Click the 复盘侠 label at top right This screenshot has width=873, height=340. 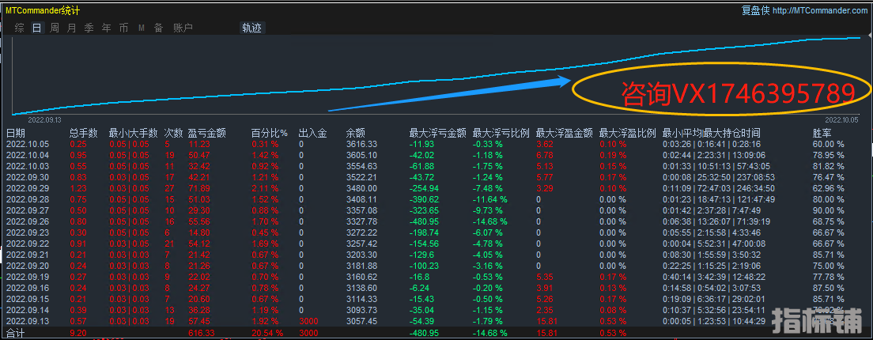pyautogui.click(x=755, y=10)
